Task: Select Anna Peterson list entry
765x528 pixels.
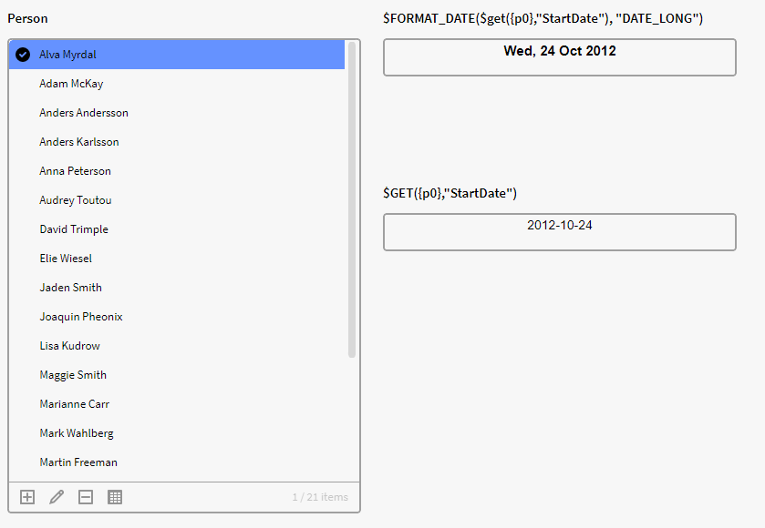Action: 75,171
